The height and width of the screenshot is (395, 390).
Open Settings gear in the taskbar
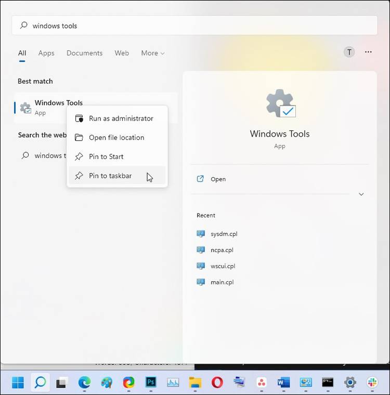[350, 383]
